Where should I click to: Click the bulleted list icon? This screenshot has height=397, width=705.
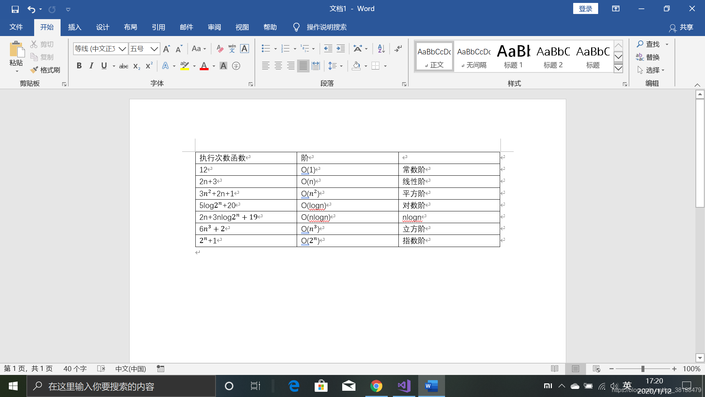coord(266,49)
